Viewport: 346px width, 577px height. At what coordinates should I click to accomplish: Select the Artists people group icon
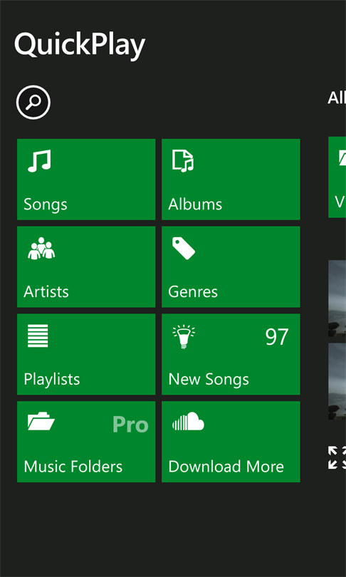click(x=41, y=249)
